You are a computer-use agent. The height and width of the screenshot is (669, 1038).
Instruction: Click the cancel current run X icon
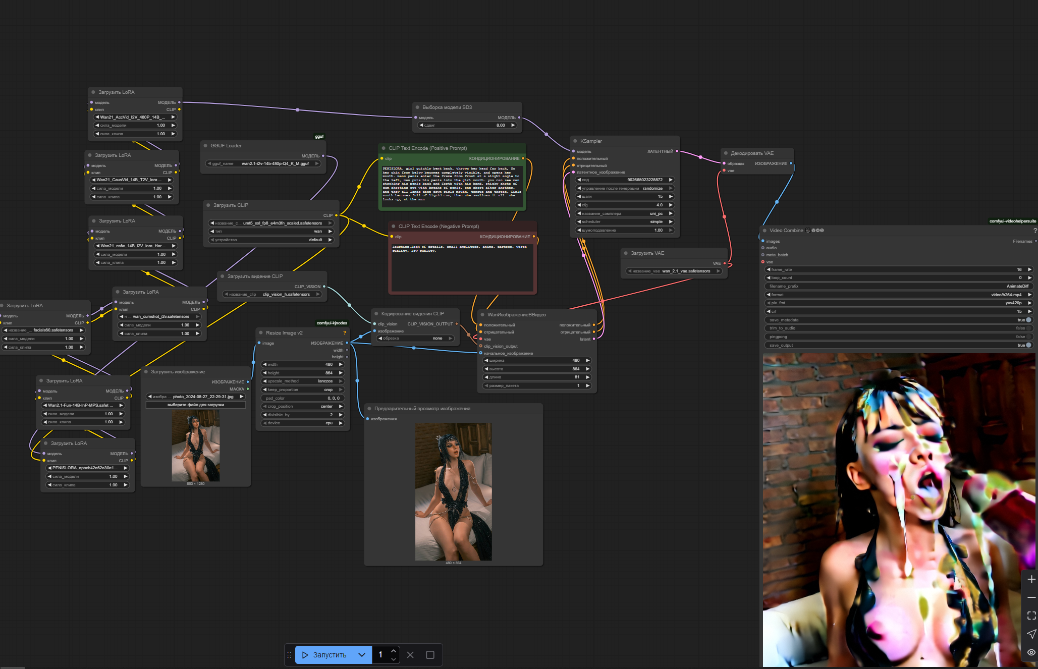tap(410, 655)
